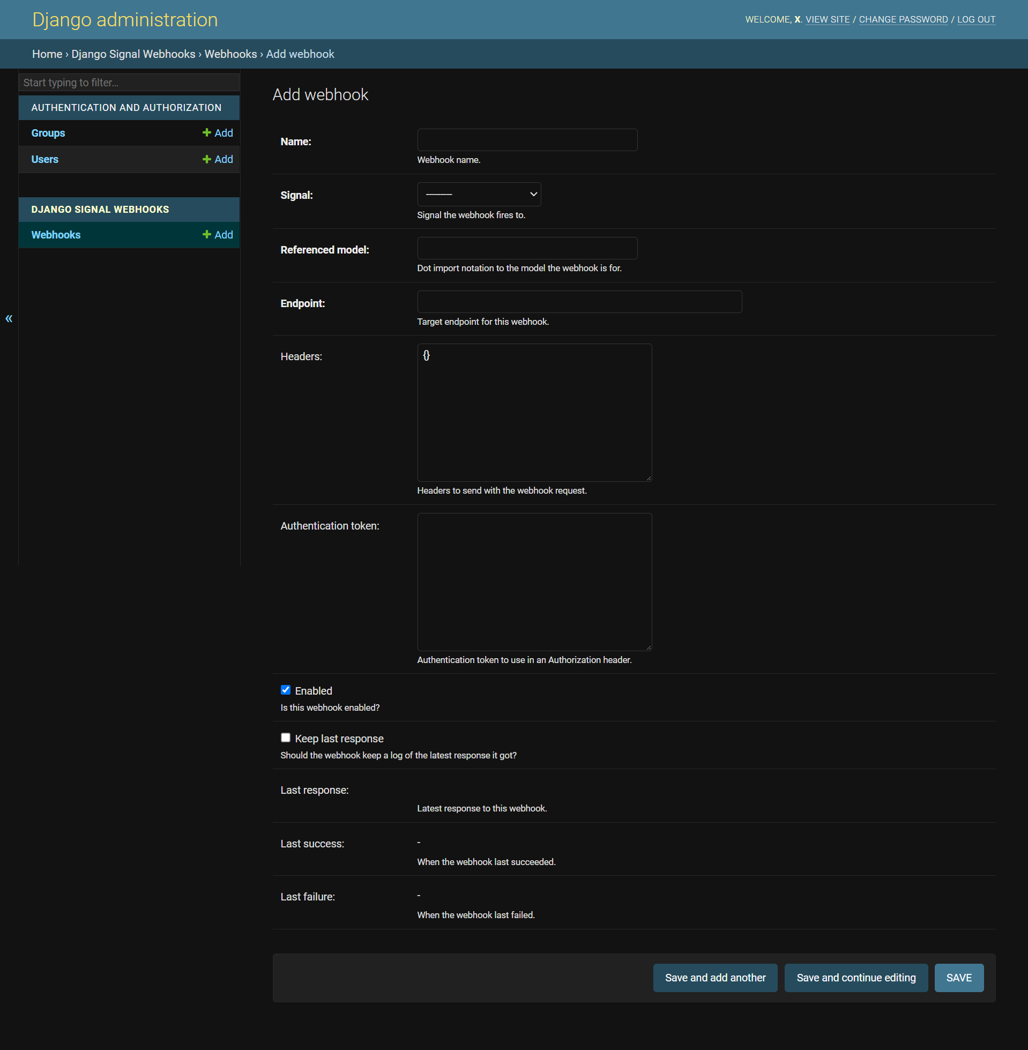Open the Signal dropdown
Image resolution: width=1028 pixels, height=1050 pixels.
click(479, 195)
